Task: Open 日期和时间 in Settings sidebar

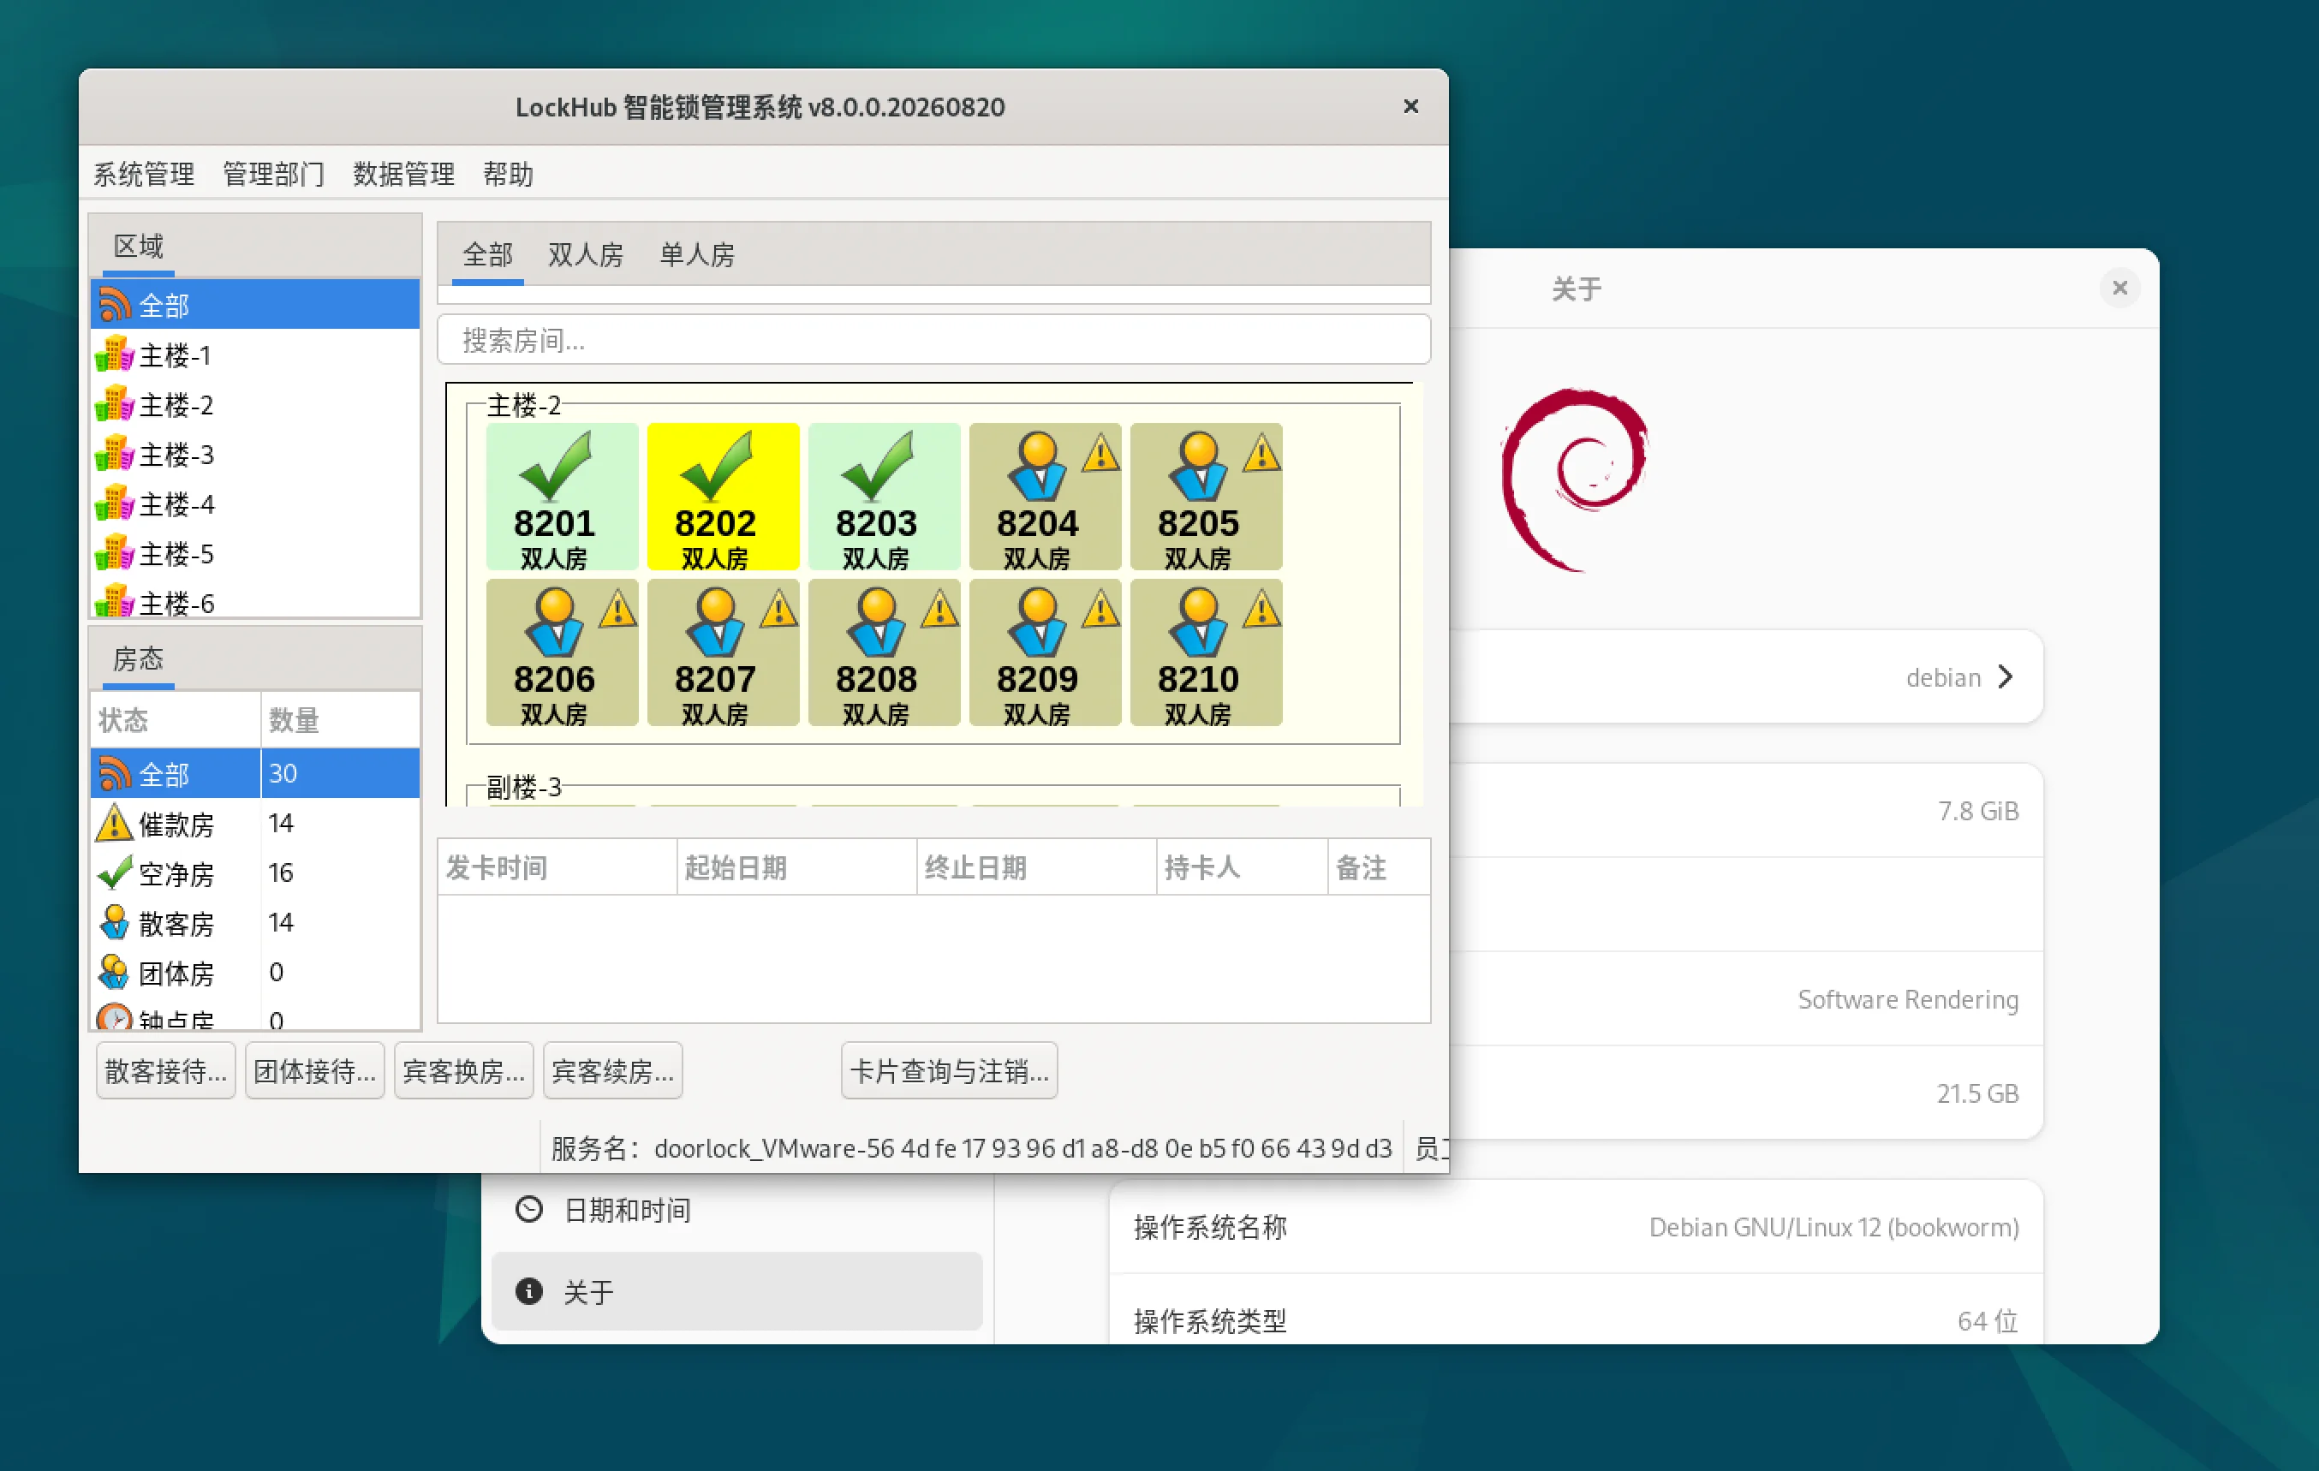Action: point(736,1209)
